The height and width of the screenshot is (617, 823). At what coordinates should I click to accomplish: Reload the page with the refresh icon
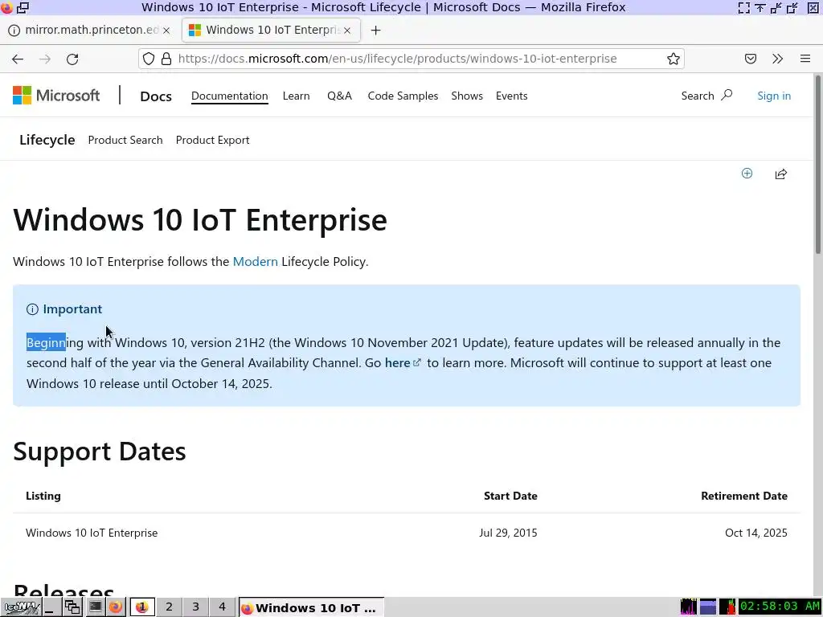72,59
